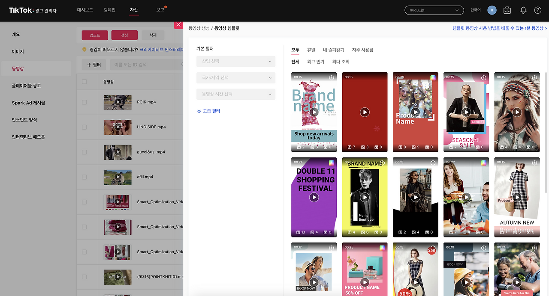
Task: Play the AUTUMN NEW template preview
Action: pos(517,197)
